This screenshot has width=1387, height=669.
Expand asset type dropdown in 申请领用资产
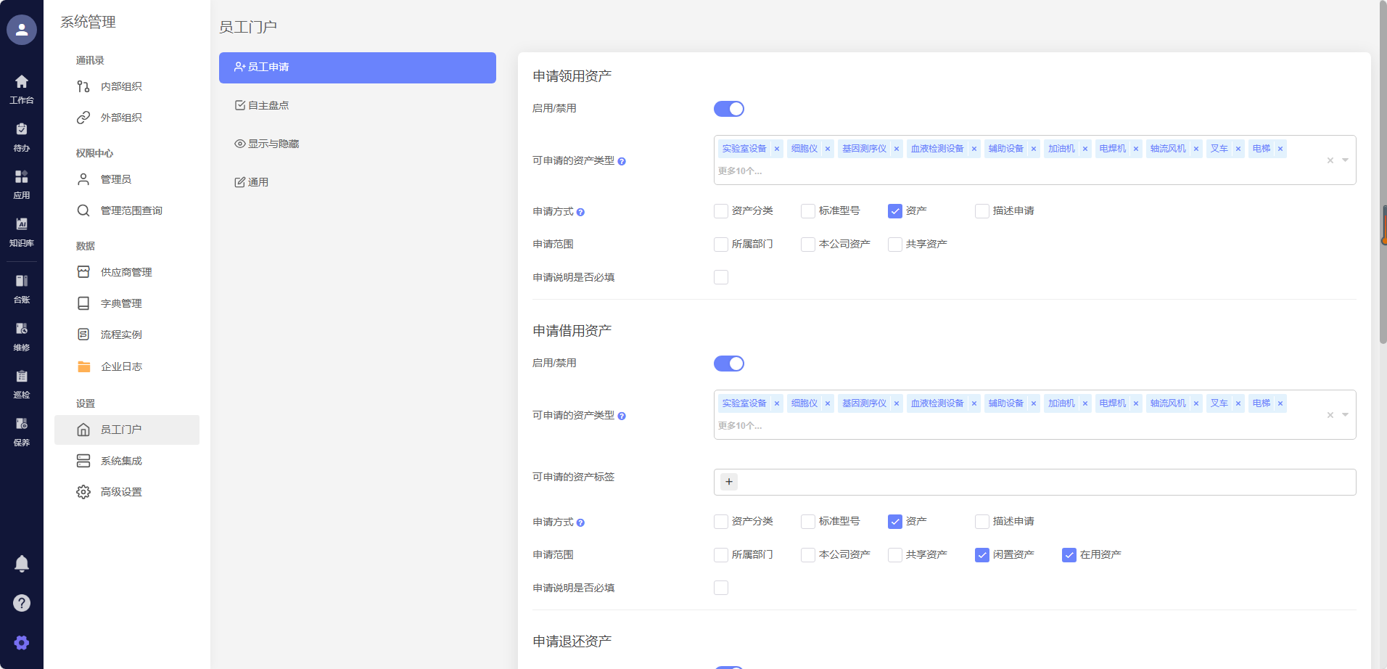tap(1345, 160)
